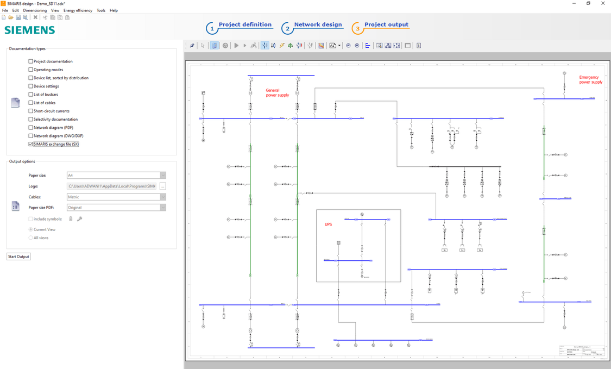Save the project using the Save icon
611x369 pixels.
pos(18,17)
